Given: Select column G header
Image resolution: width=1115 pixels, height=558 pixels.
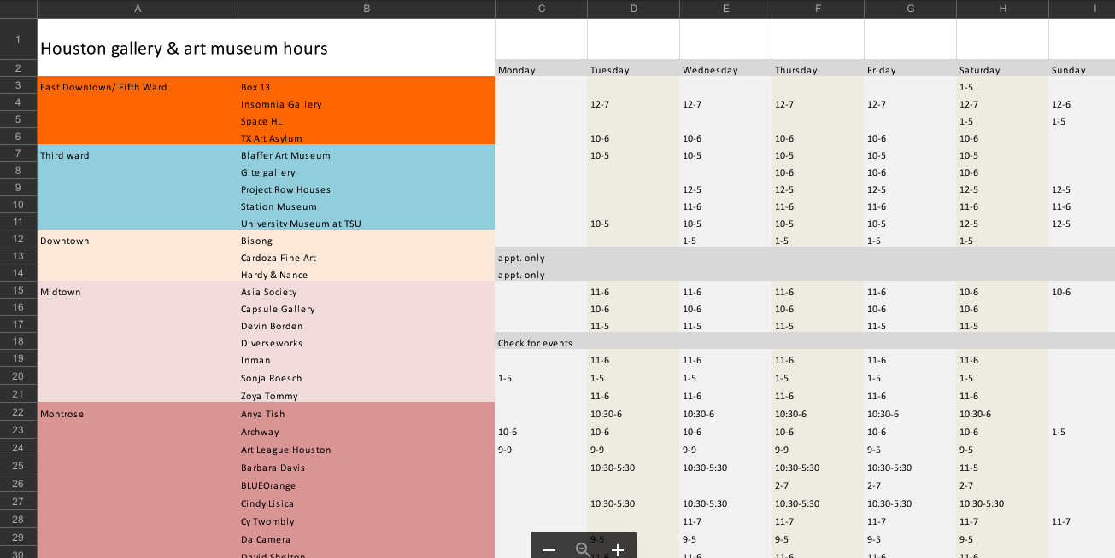Looking at the screenshot, I should [911, 9].
